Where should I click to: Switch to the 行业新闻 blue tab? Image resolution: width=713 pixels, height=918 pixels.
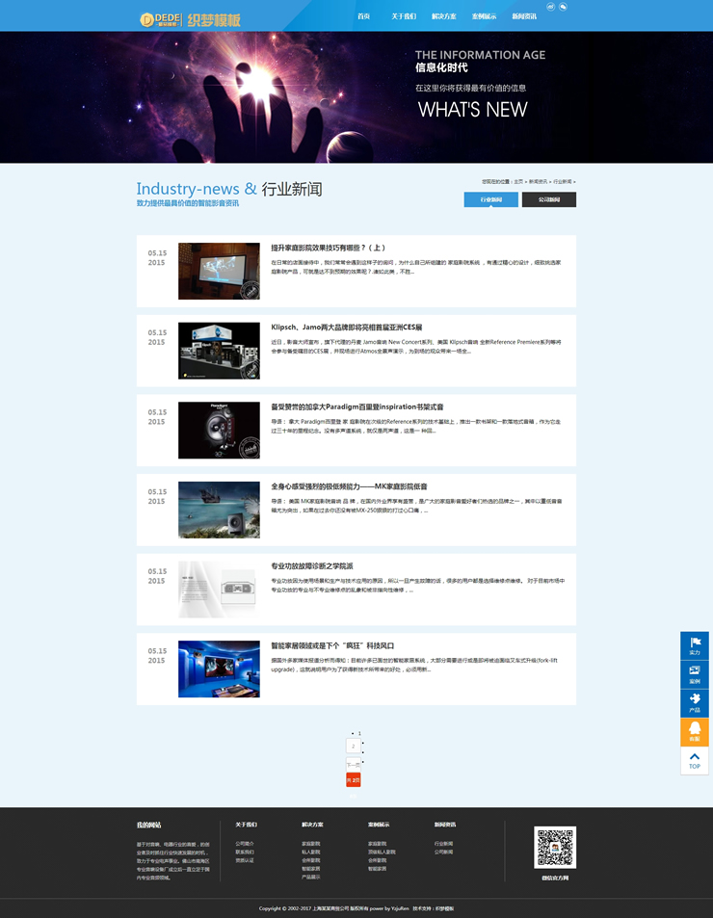pyautogui.click(x=490, y=199)
